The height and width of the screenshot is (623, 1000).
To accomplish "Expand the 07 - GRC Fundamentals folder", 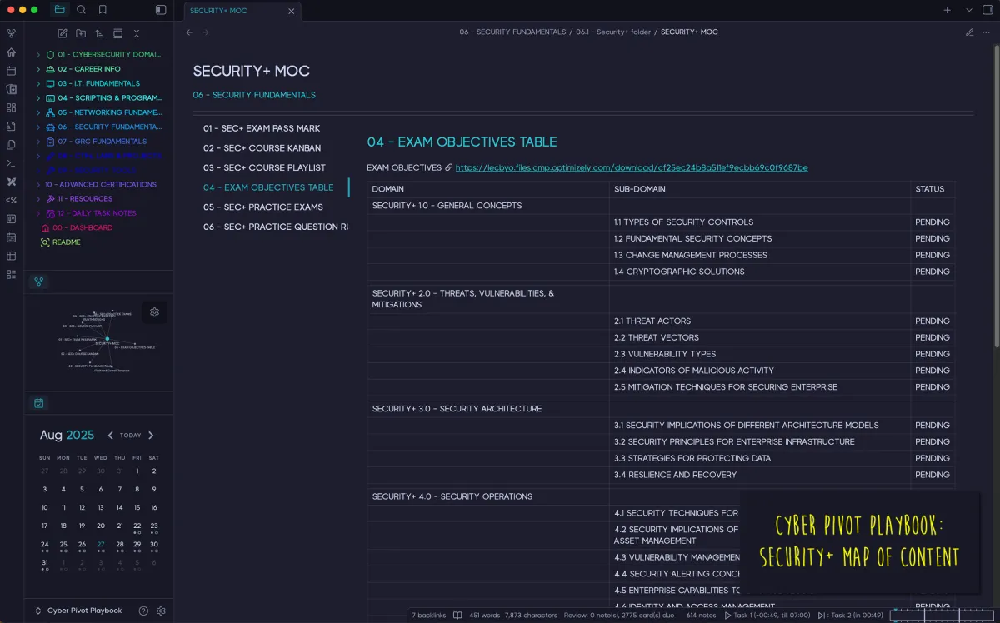I will click(38, 142).
